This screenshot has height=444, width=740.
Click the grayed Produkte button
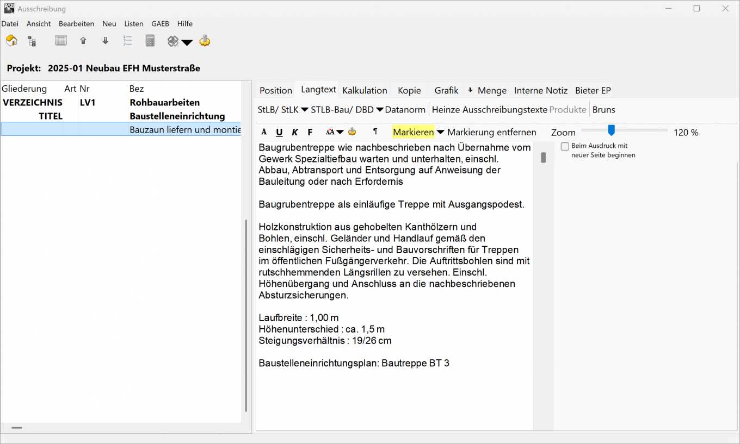tap(568, 110)
